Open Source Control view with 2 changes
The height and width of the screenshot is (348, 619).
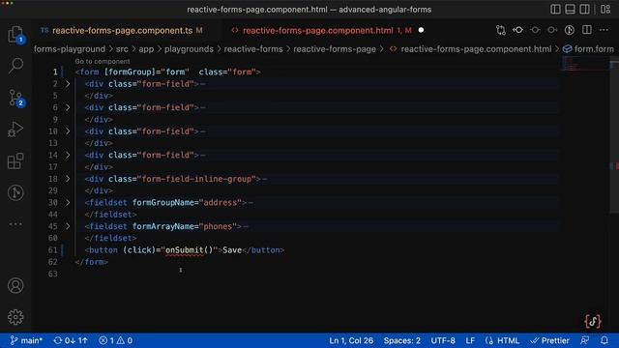[15, 98]
